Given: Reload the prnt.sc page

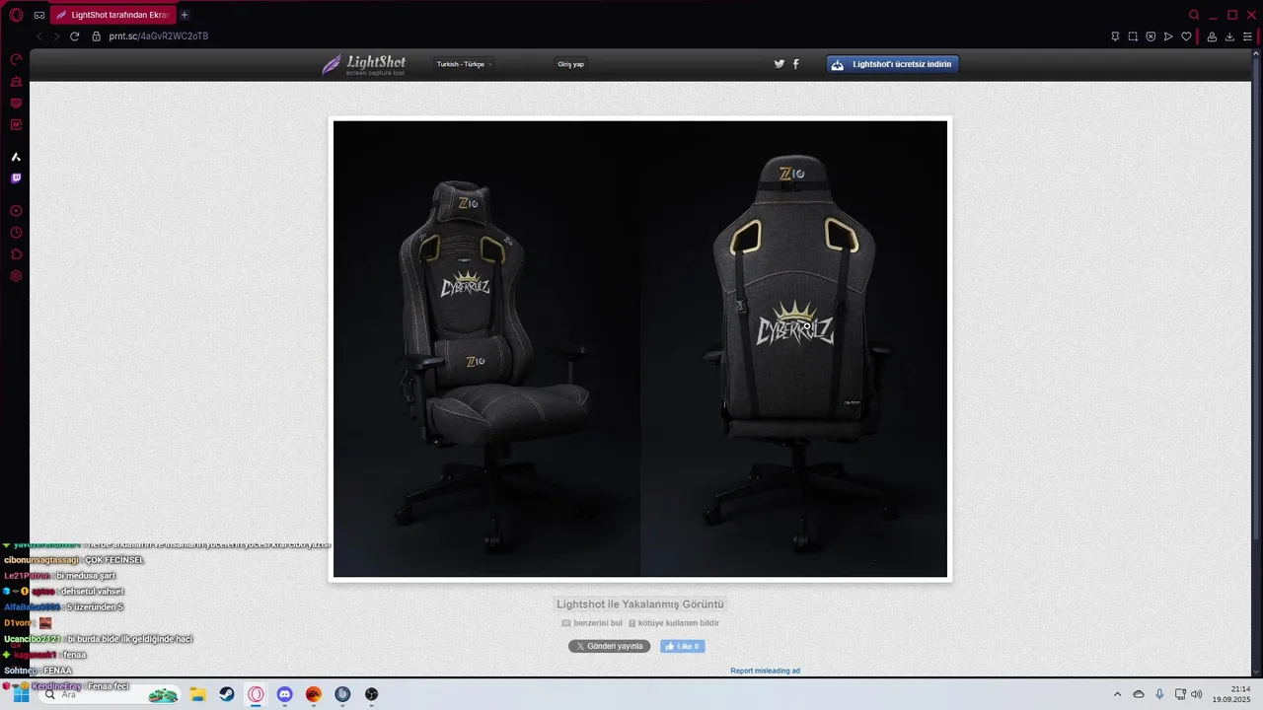Looking at the screenshot, I should (74, 36).
